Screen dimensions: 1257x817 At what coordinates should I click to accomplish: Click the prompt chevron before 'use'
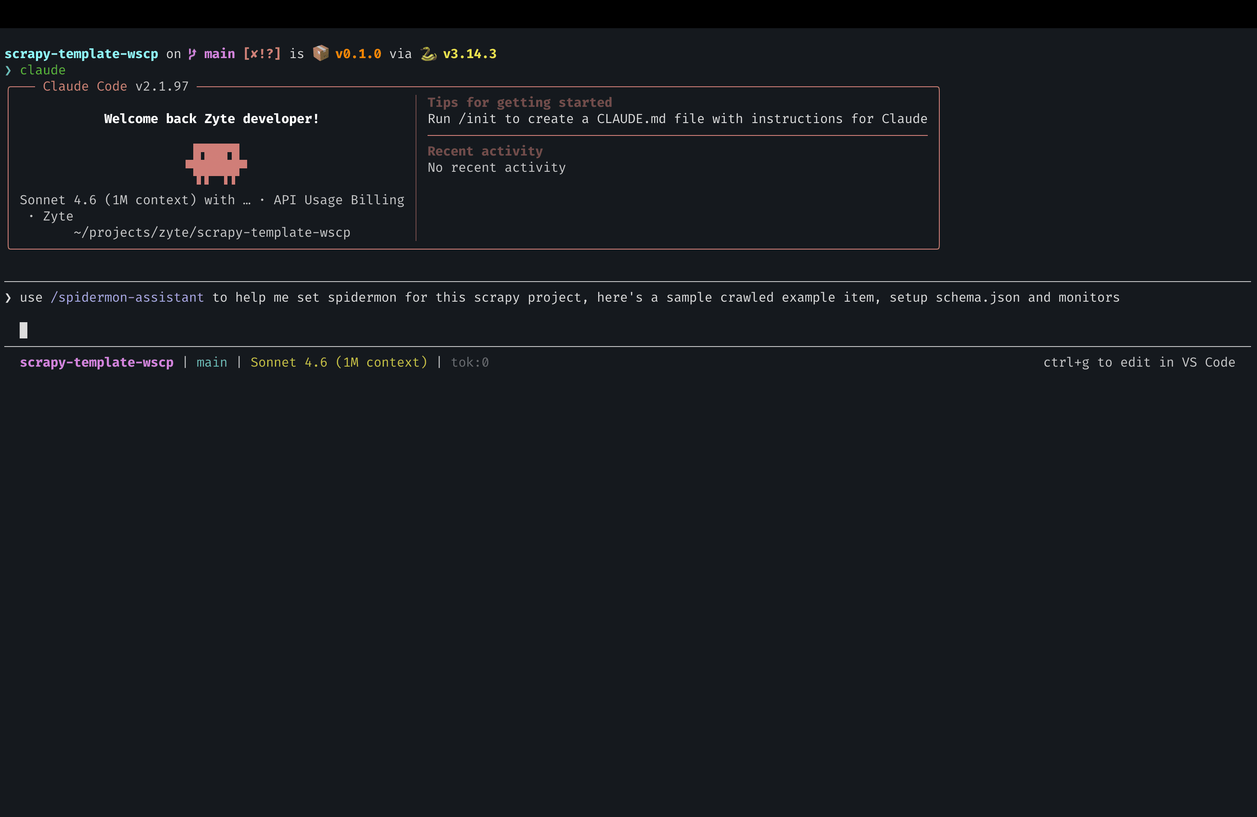coord(8,298)
